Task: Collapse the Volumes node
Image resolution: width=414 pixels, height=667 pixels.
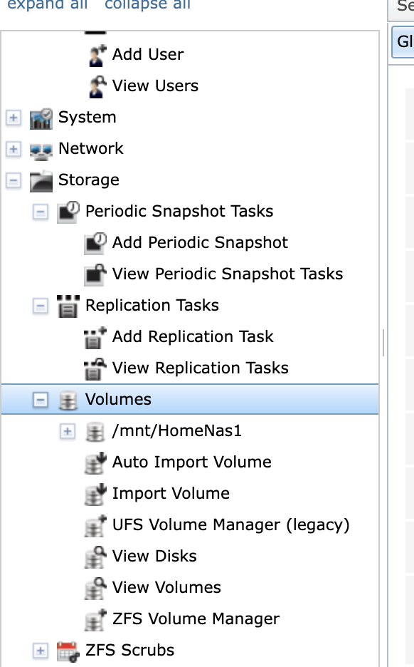Action: pos(41,400)
